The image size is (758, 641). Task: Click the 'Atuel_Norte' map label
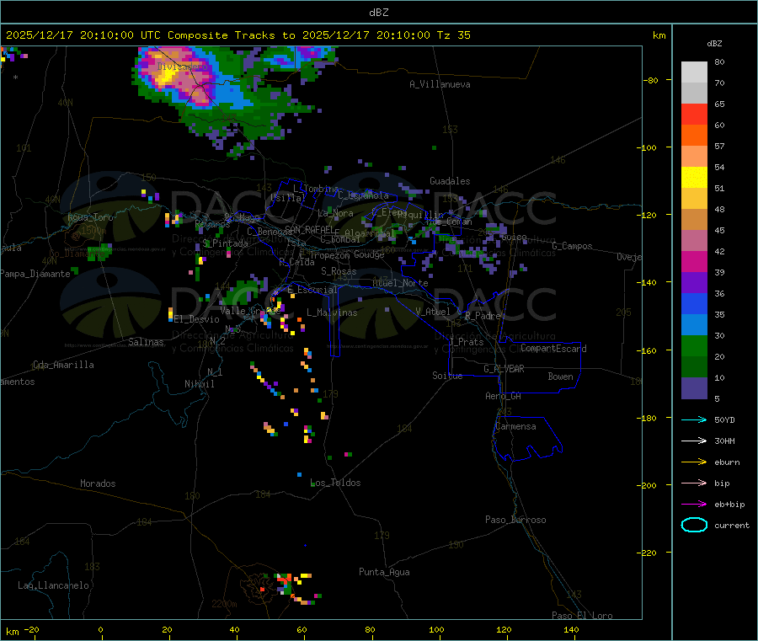click(400, 283)
